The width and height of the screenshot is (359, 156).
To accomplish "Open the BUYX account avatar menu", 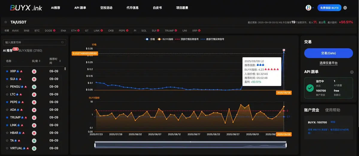I will 309,8.
